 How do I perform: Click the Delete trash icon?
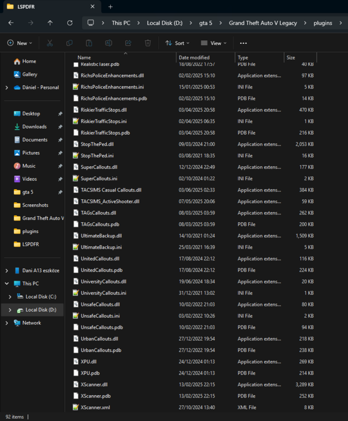click(x=148, y=43)
